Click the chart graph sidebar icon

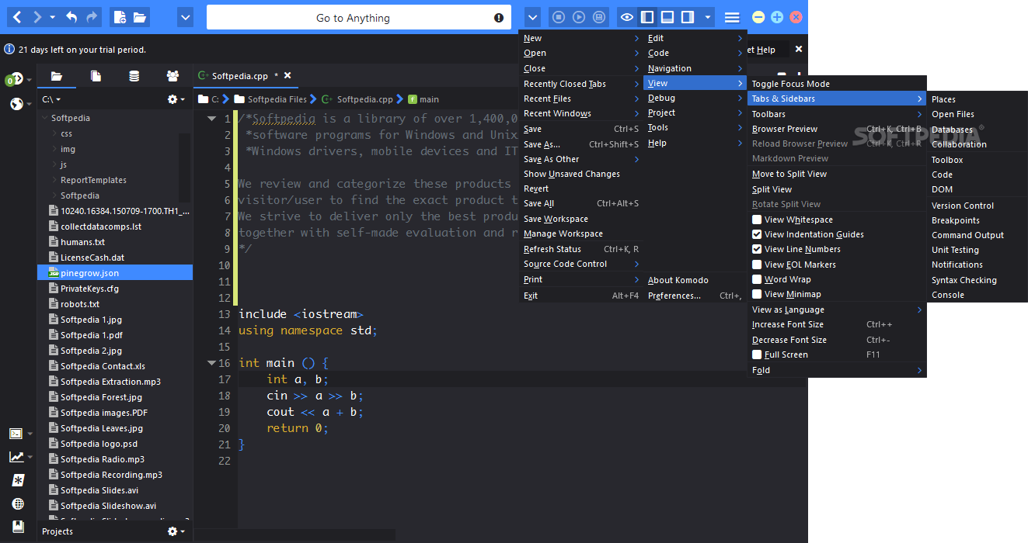[16, 457]
